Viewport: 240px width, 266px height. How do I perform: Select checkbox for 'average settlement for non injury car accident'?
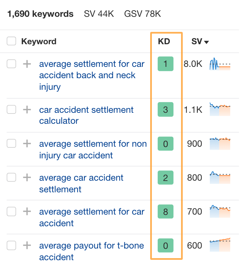(x=12, y=144)
